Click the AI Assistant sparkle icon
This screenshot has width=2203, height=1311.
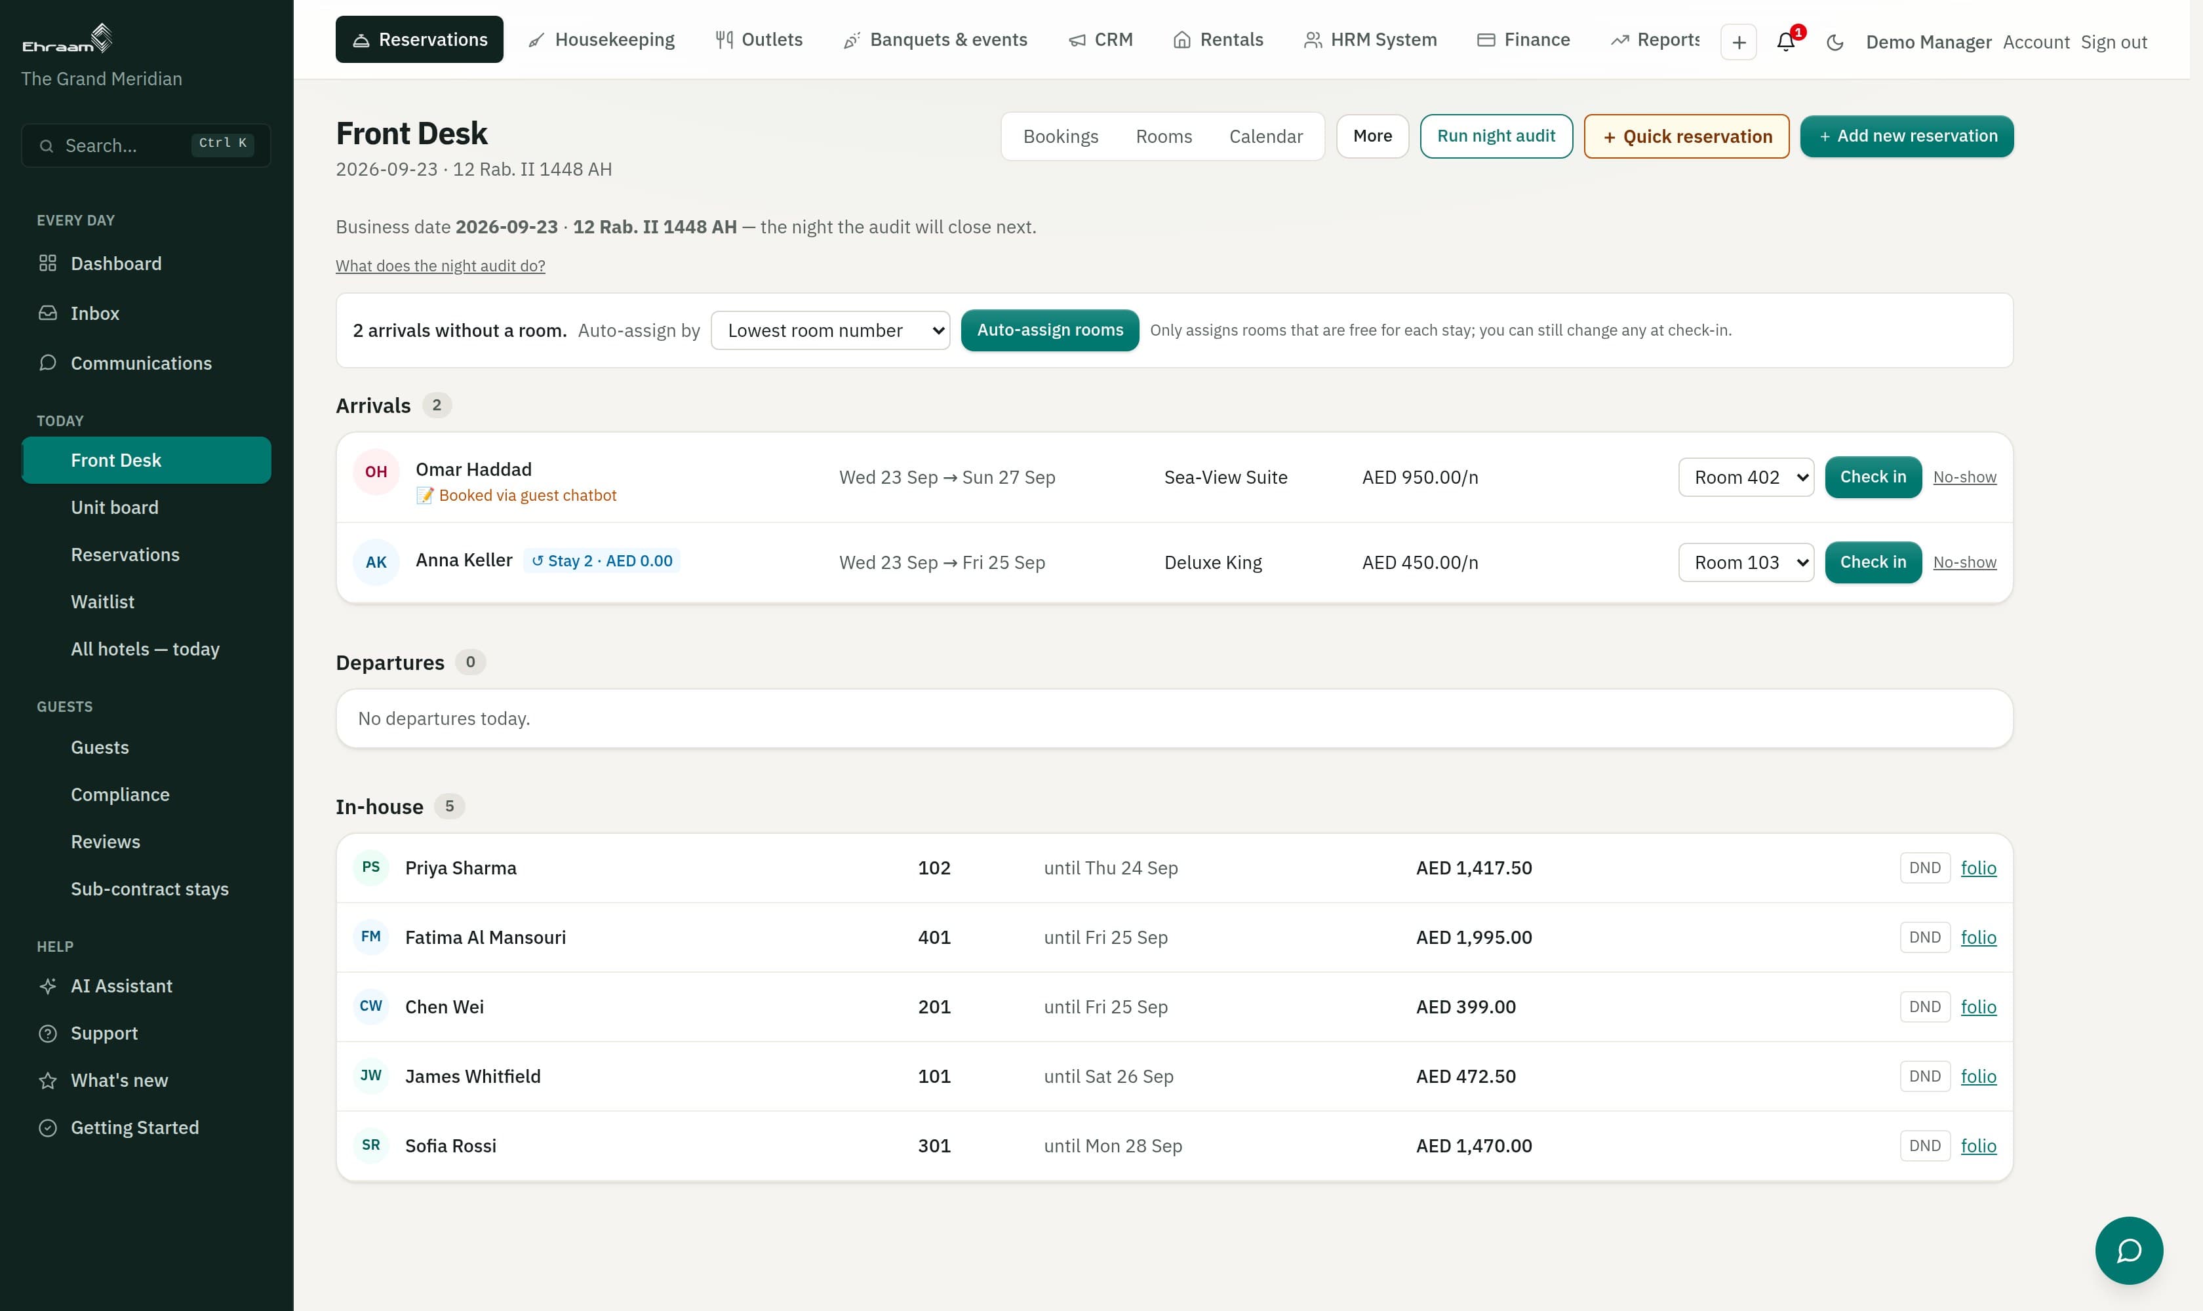[x=48, y=986]
